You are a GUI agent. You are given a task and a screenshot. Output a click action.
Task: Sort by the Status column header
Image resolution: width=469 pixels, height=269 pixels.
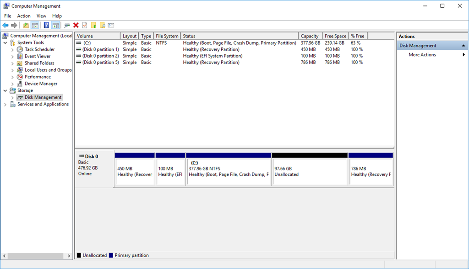pos(239,36)
